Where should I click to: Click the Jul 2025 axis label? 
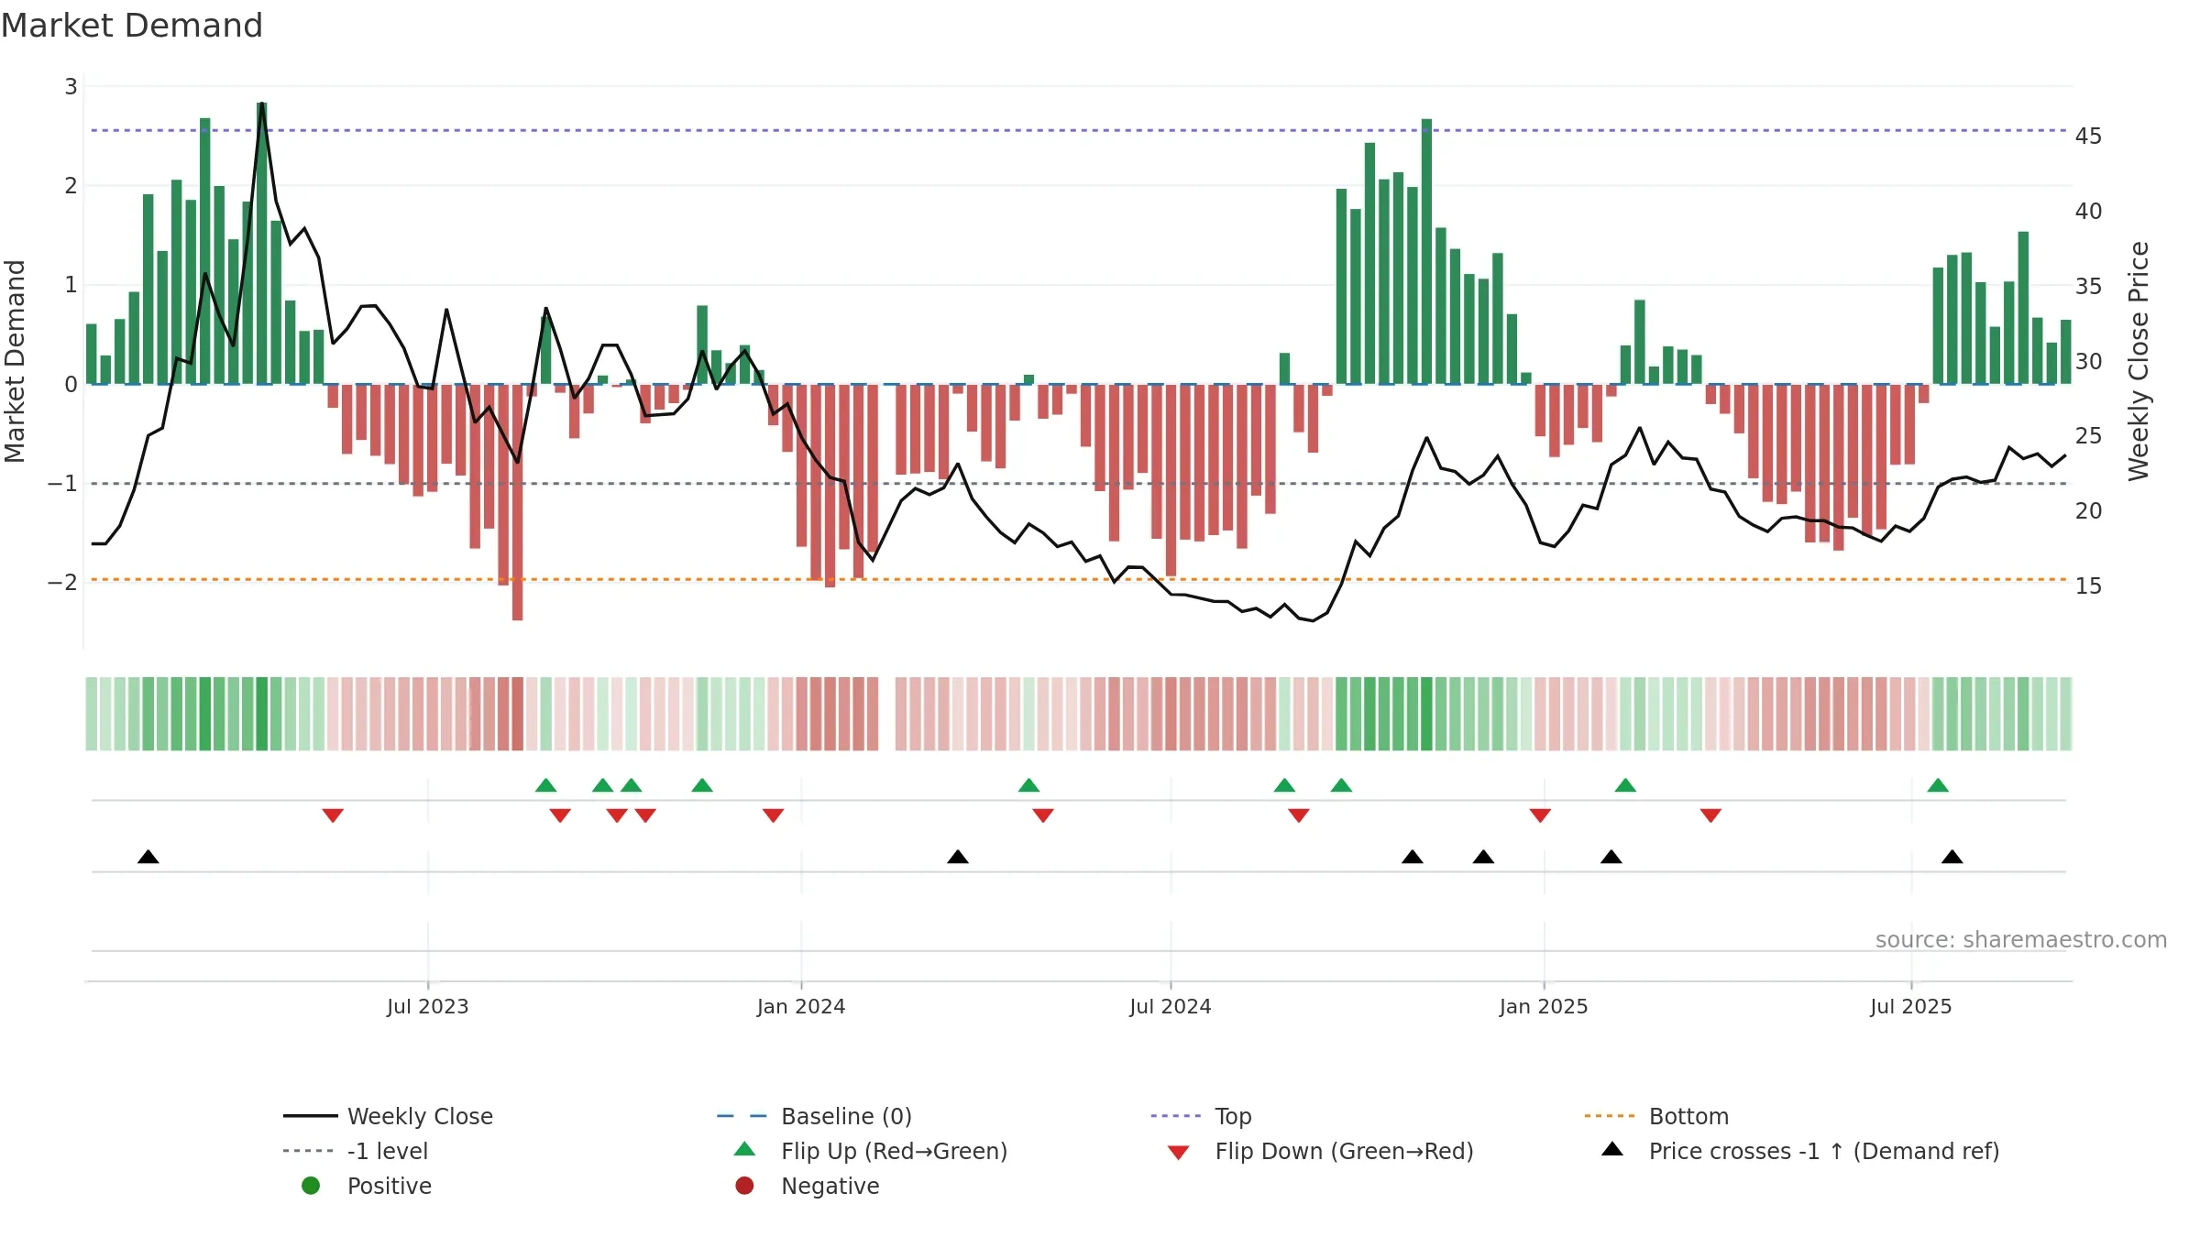(x=1911, y=1006)
